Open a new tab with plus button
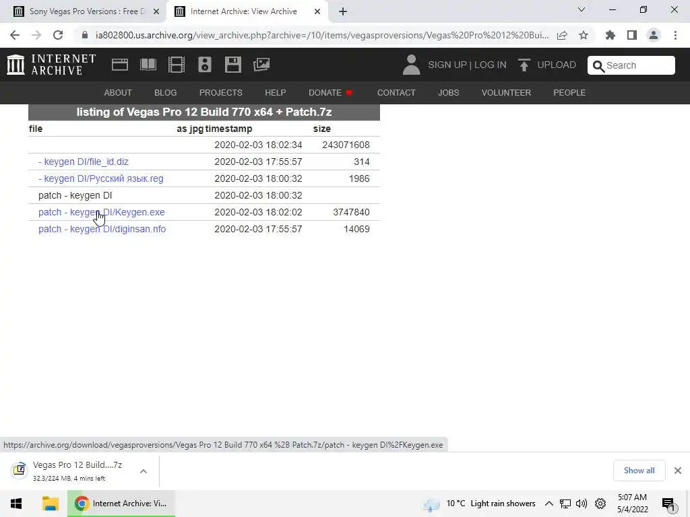The image size is (690, 517). click(343, 11)
